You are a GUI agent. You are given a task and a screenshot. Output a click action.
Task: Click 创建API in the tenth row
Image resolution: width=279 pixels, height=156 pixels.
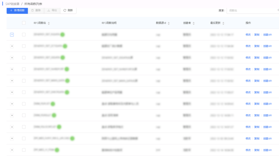point(267,138)
